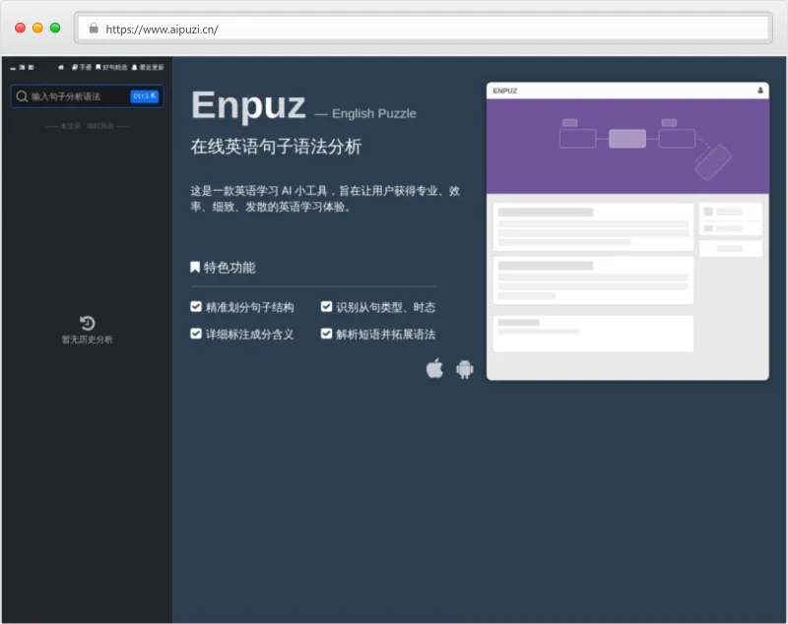Click the green window maximize button
The height and width of the screenshot is (624, 788).
click(x=55, y=29)
